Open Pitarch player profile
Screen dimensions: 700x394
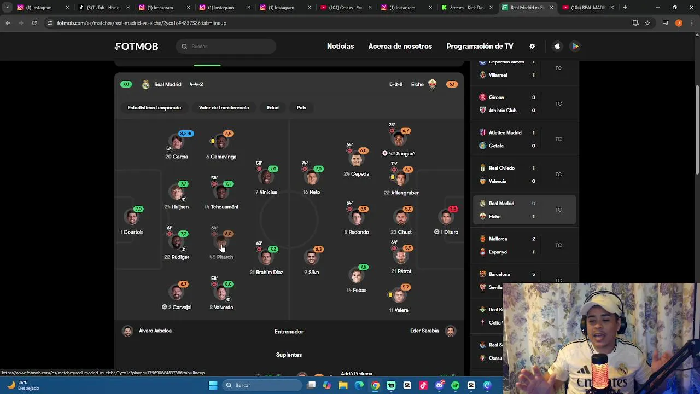tap(221, 243)
